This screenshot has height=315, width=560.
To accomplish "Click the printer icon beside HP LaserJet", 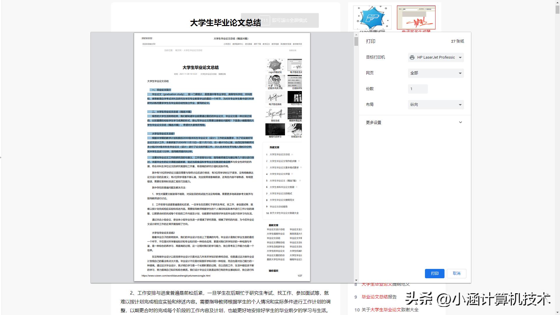I will [x=412, y=57].
